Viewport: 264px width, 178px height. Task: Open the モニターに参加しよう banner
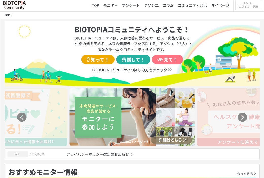coord(132,117)
